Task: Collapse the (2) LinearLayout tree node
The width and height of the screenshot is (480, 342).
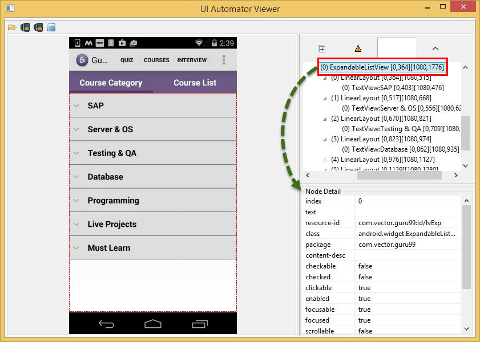Action: pos(326,119)
